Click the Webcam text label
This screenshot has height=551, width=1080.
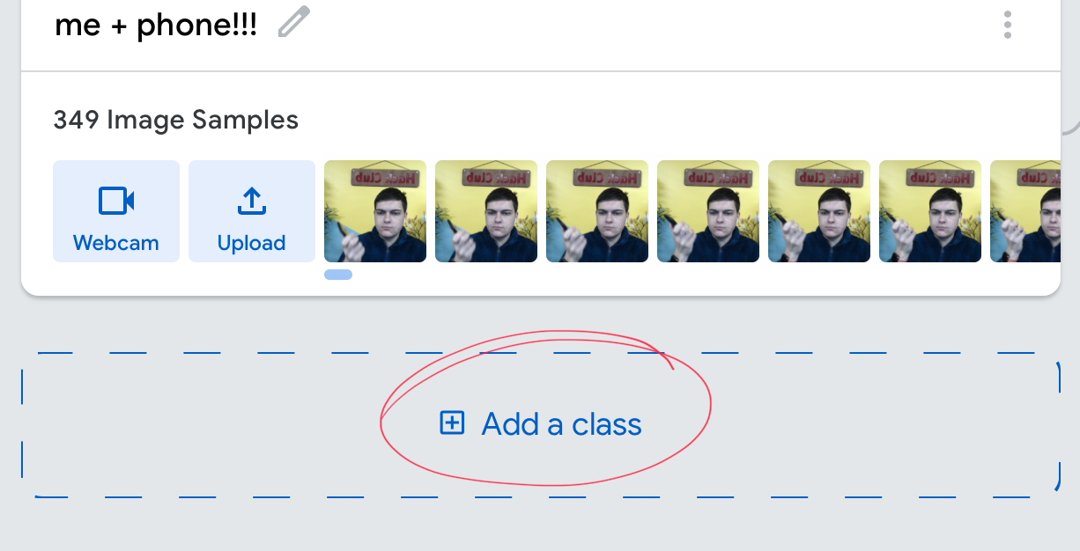(x=116, y=243)
